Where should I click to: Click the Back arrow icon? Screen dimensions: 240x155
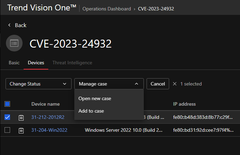(9, 25)
